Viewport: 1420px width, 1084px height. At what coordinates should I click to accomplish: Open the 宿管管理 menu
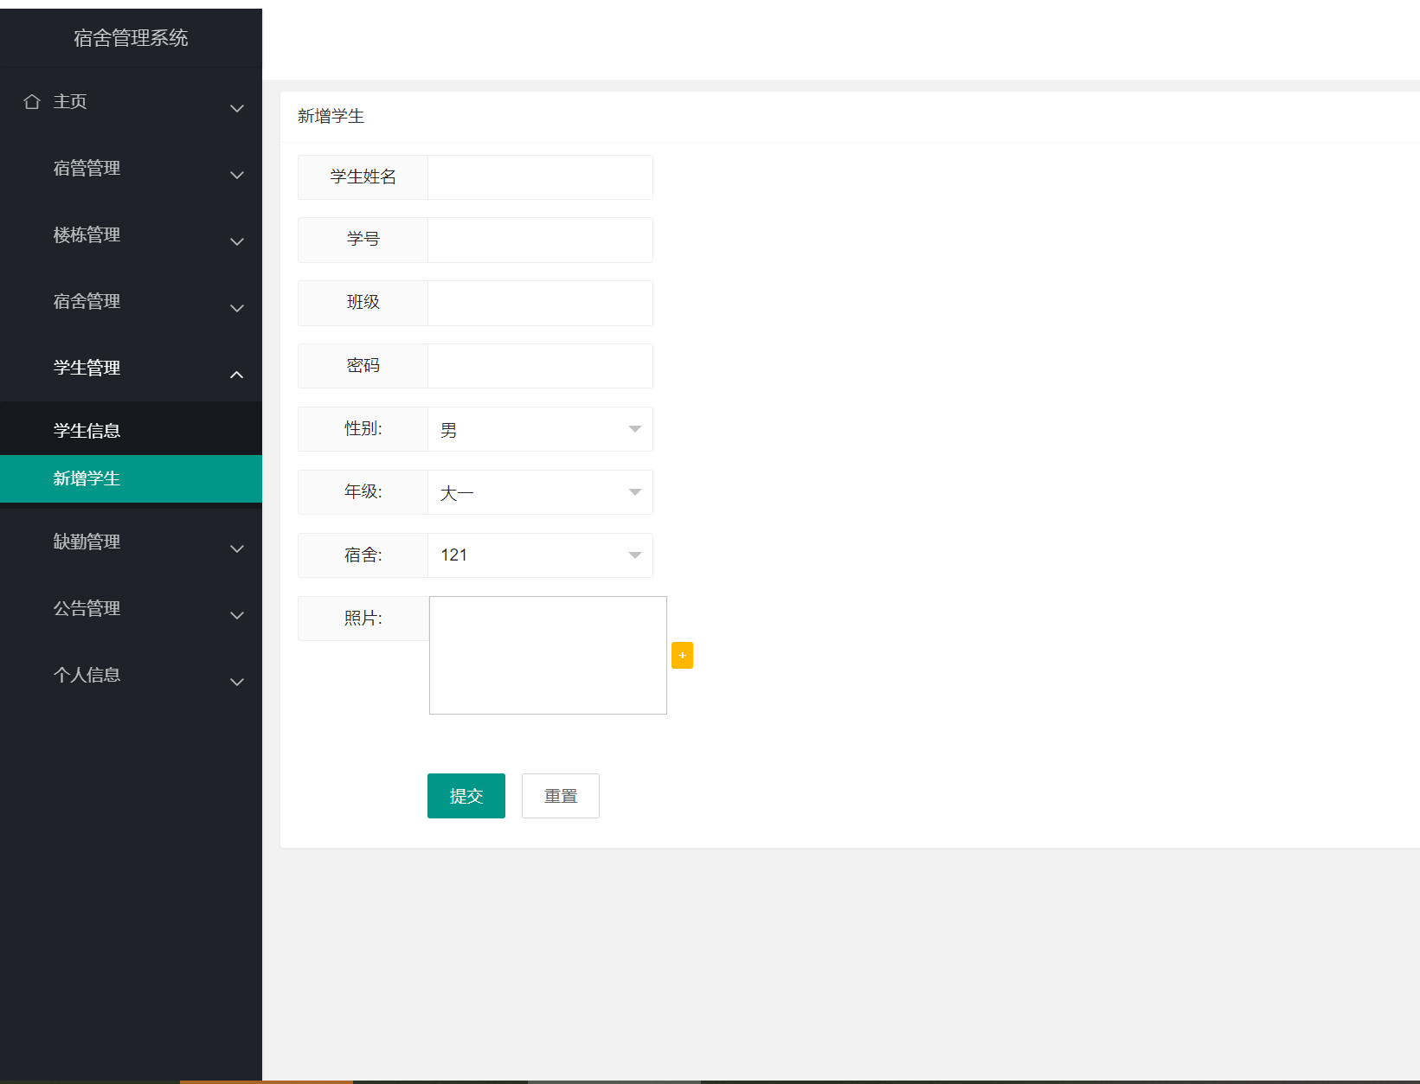pos(131,169)
